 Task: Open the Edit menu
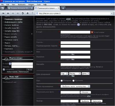[8, 5]
